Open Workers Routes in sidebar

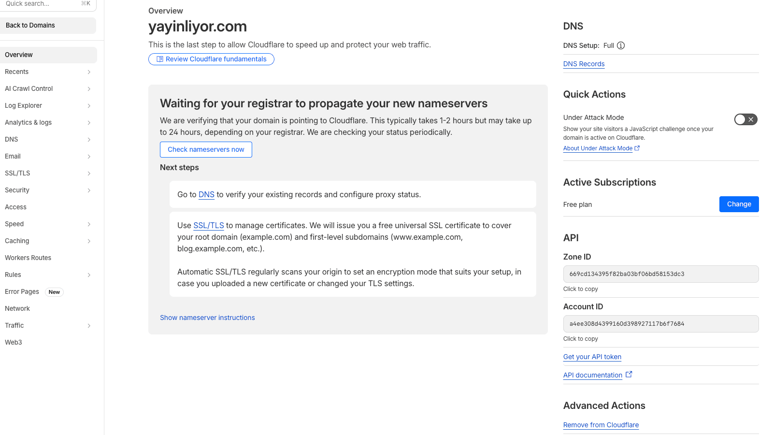point(28,258)
